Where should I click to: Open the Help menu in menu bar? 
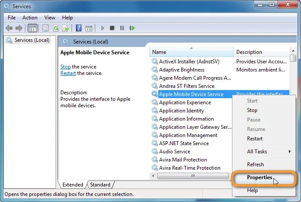click(x=67, y=18)
